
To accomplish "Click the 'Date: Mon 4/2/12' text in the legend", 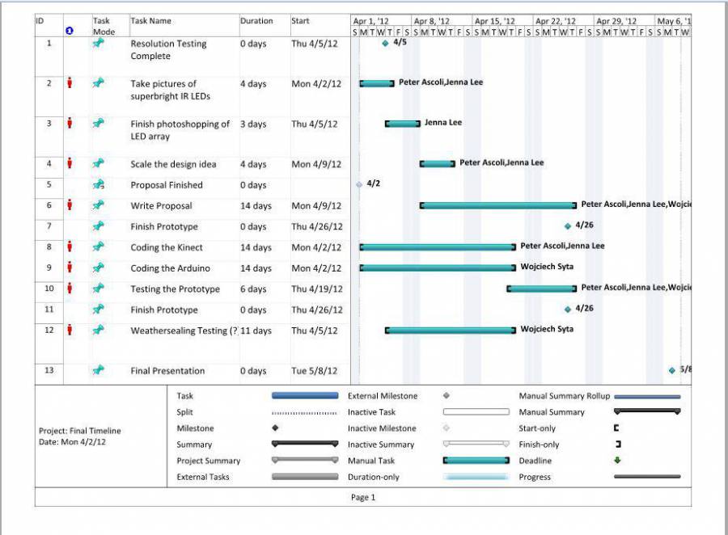I will tap(73, 442).
